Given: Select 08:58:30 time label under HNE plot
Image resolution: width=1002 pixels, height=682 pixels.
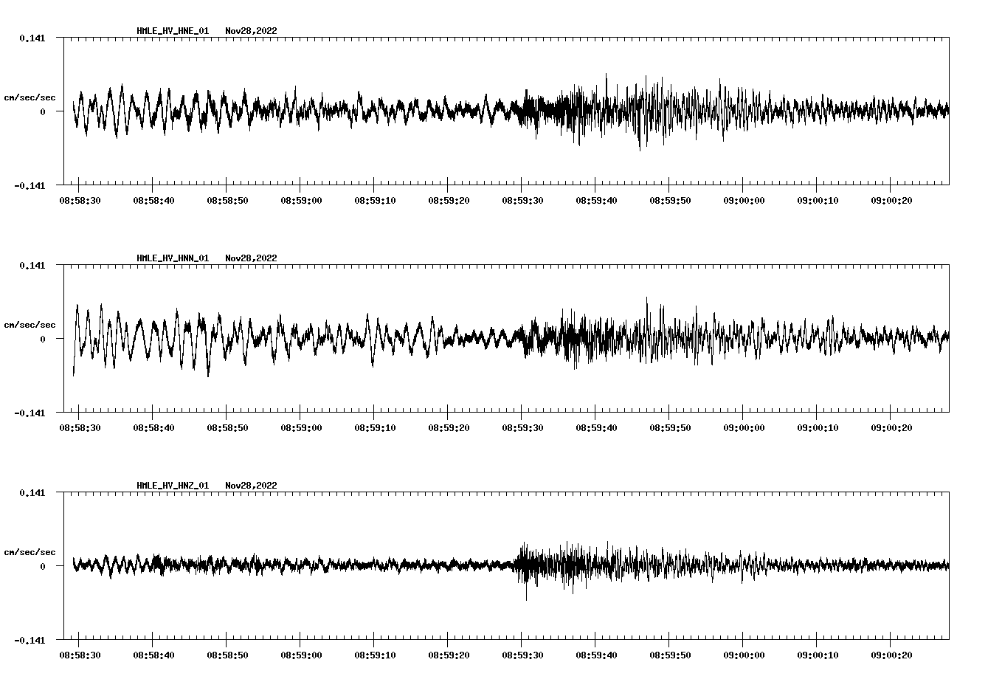Looking at the screenshot, I should coord(80,200).
